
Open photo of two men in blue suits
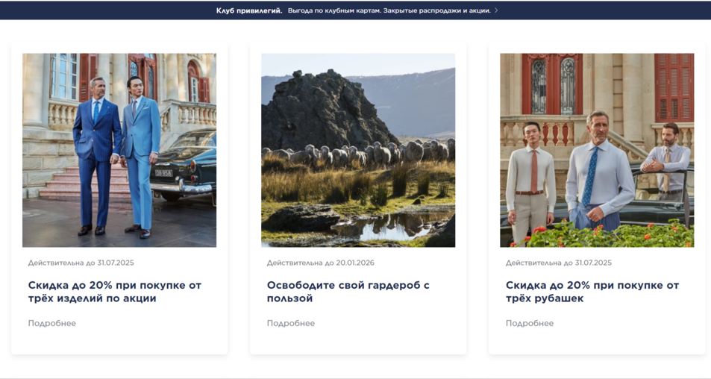click(119, 150)
